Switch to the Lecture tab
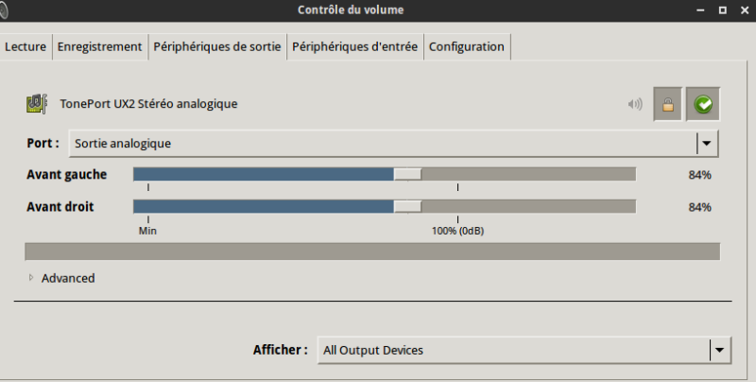This screenshot has width=756, height=382. pyautogui.click(x=26, y=46)
